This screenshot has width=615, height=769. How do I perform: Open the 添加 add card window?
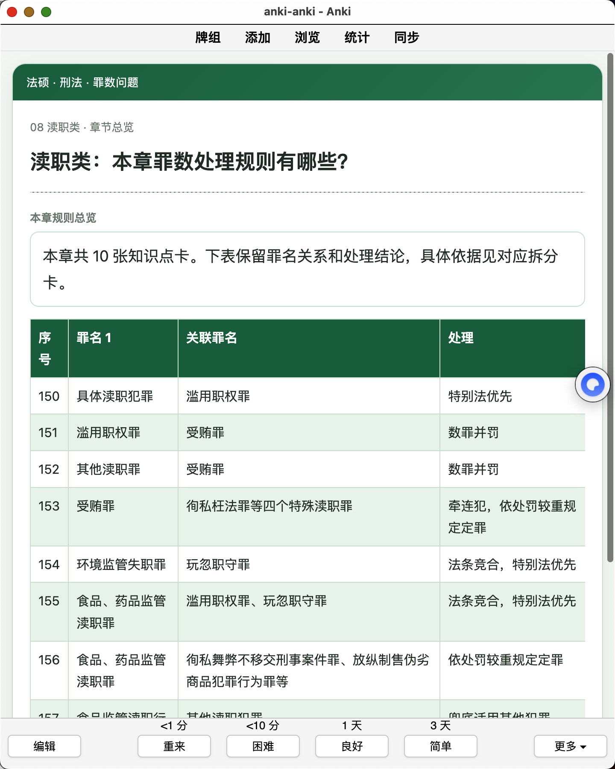(258, 38)
